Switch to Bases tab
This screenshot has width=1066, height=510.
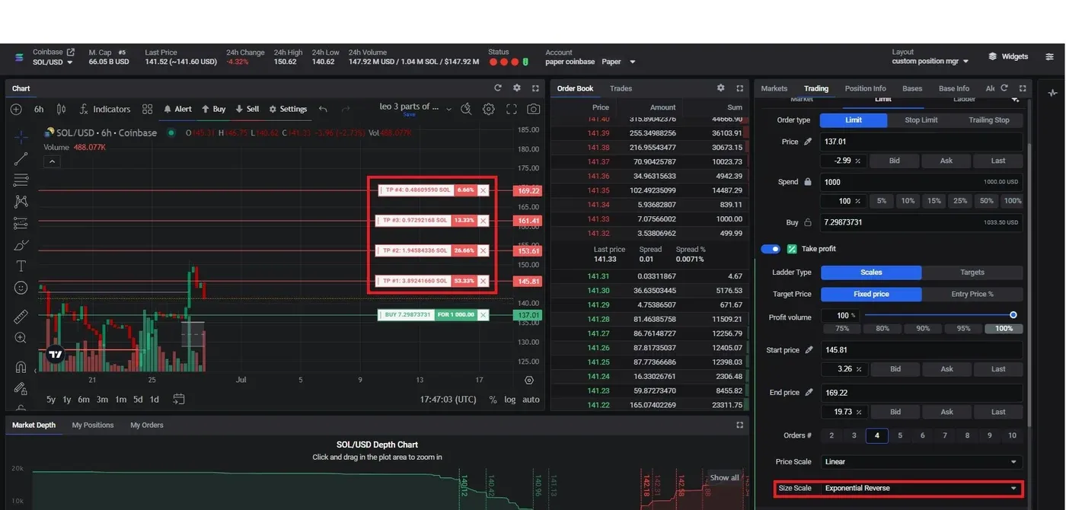pos(912,88)
